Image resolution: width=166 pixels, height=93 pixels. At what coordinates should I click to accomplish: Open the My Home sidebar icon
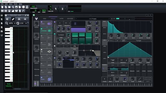(x=2, y=31)
